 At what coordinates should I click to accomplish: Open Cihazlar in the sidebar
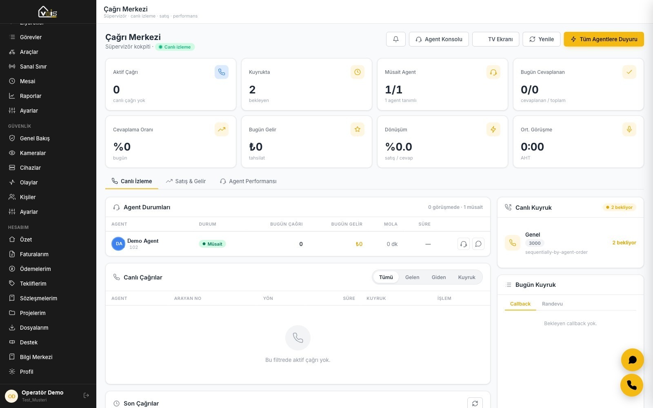pos(48,168)
